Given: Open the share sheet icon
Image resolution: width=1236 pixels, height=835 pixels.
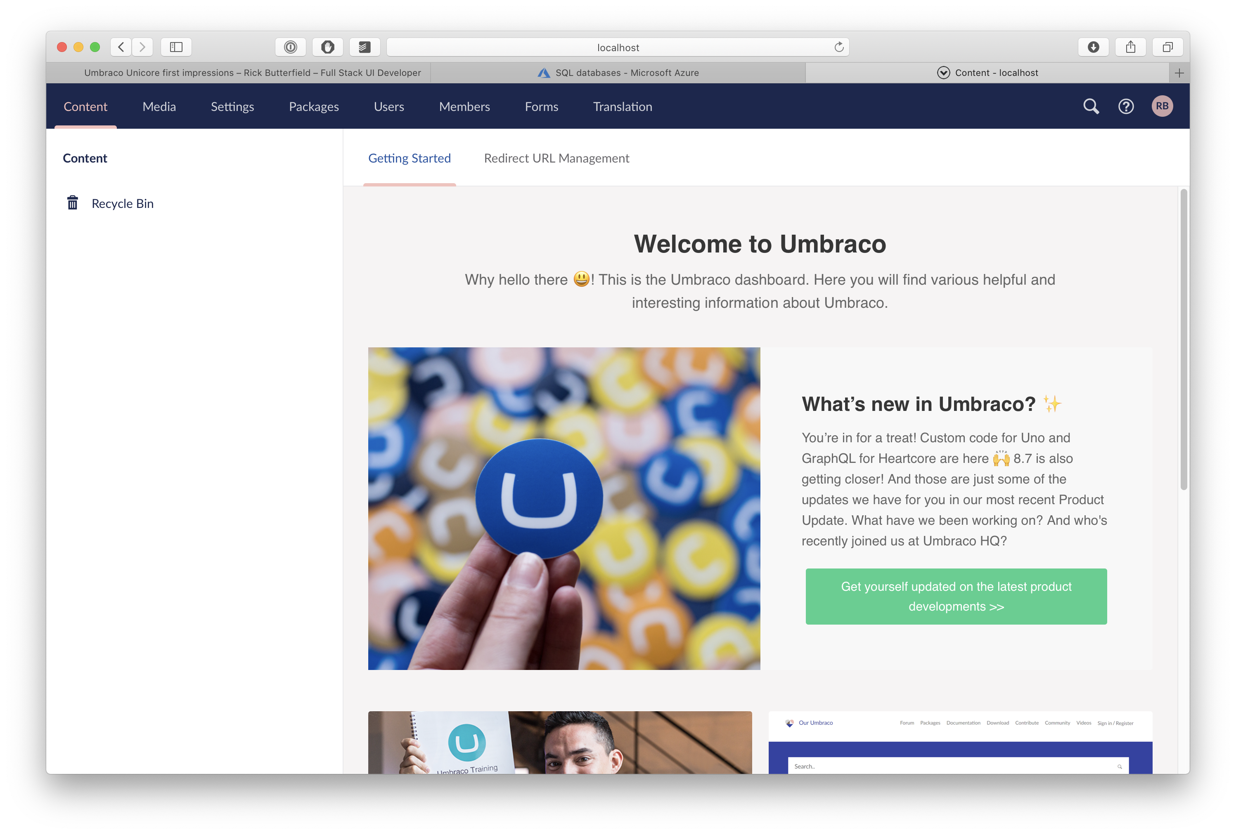Looking at the screenshot, I should pos(1130,47).
